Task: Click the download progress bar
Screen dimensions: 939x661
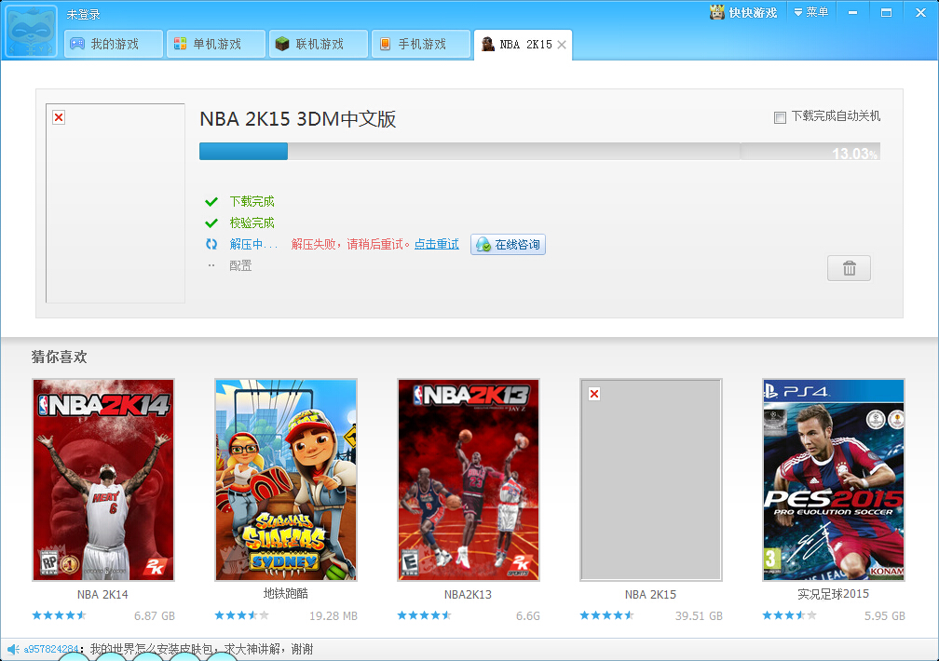Action: 539,152
